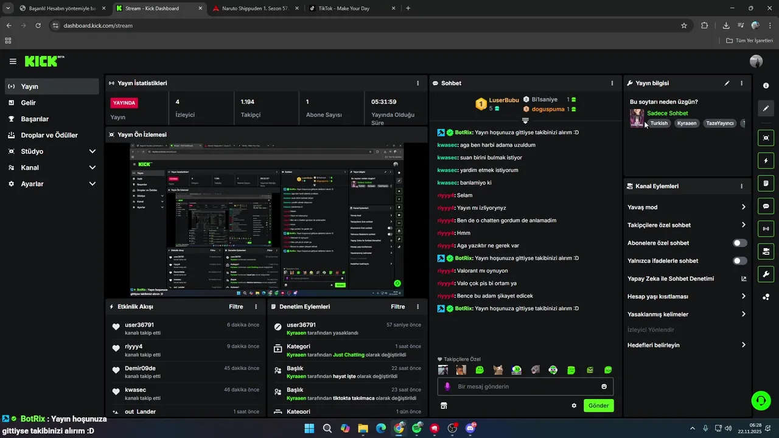Open the Takipçilere özel sohbet arrow
Viewport: 779px width, 438px height.
[x=744, y=225]
